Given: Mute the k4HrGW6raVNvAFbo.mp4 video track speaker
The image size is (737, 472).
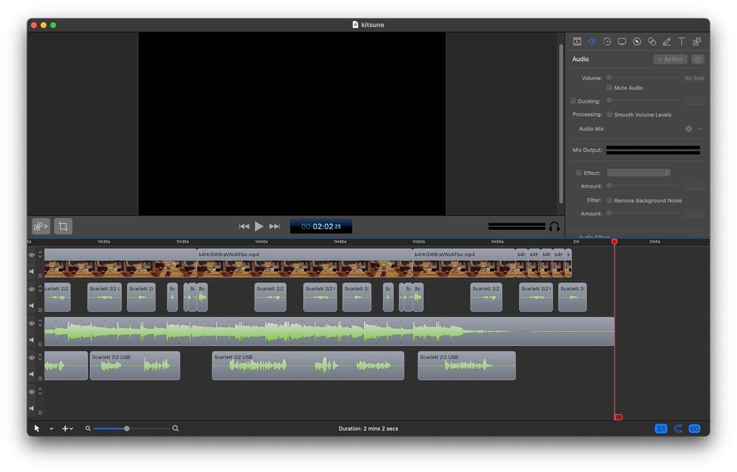Looking at the screenshot, I should 32,271.
